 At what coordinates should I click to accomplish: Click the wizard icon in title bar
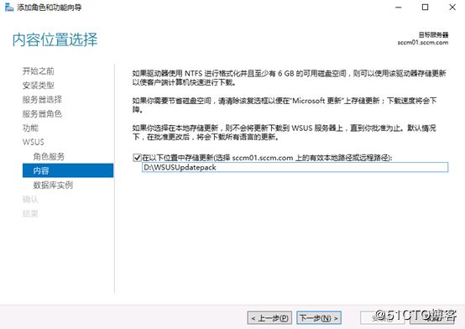tap(9, 8)
